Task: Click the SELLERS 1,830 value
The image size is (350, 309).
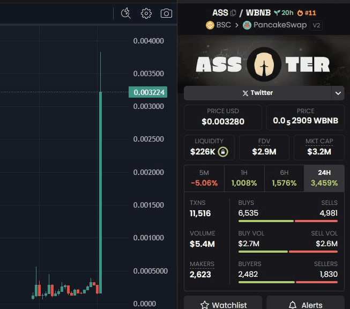Action: [x=329, y=274]
